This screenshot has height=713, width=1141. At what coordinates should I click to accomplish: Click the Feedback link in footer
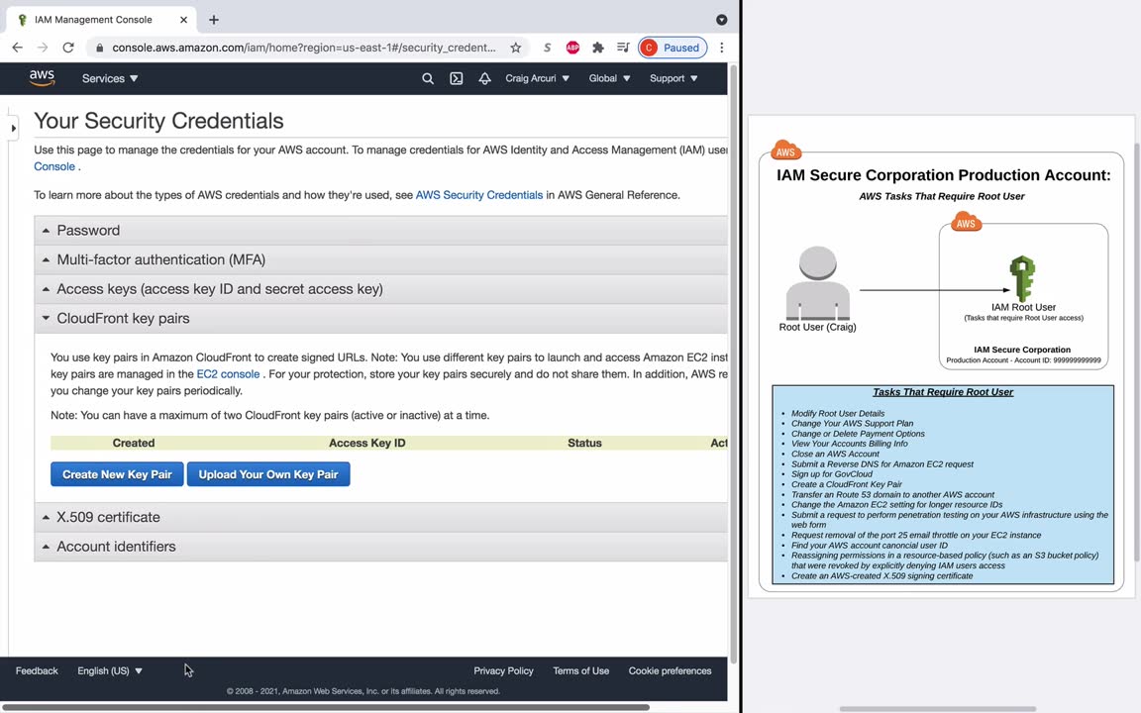[37, 670]
